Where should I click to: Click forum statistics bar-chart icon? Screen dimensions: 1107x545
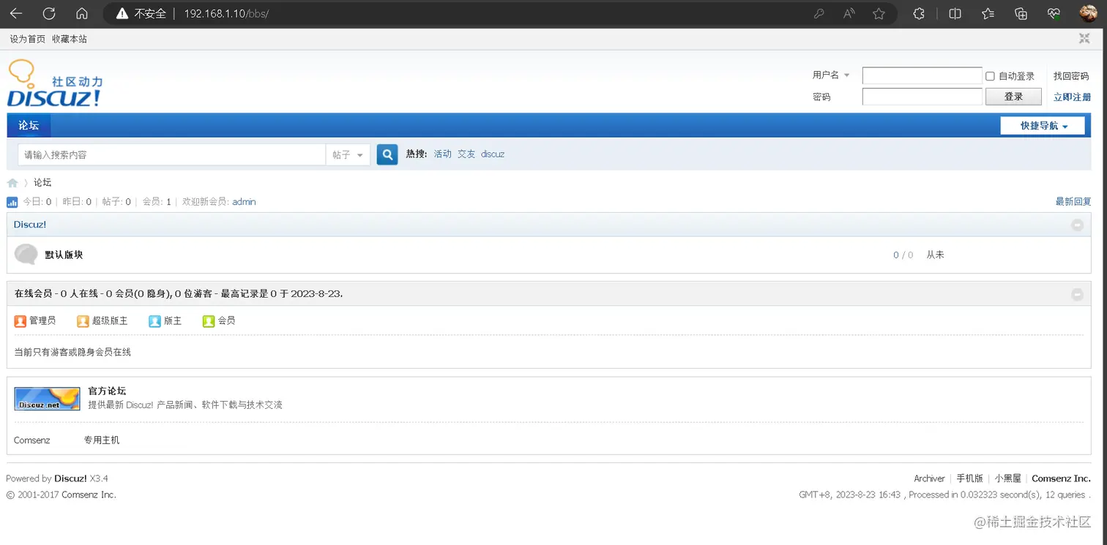coord(12,202)
